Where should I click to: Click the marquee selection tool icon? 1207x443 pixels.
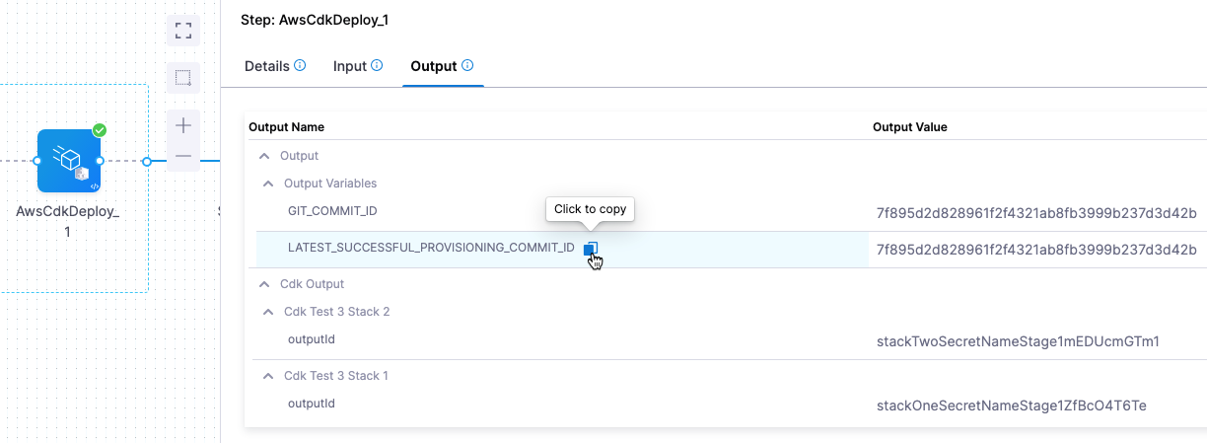pos(182,77)
